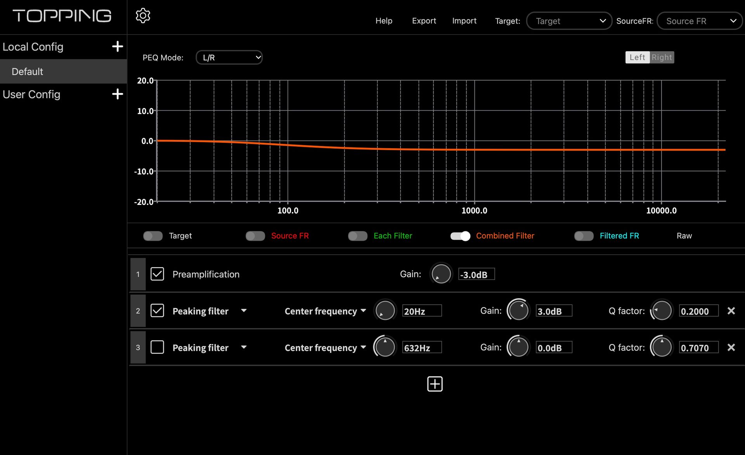The width and height of the screenshot is (745, 455).
Task: Add a new Local Config with plus icon
Action: click(x=118, y=47)
